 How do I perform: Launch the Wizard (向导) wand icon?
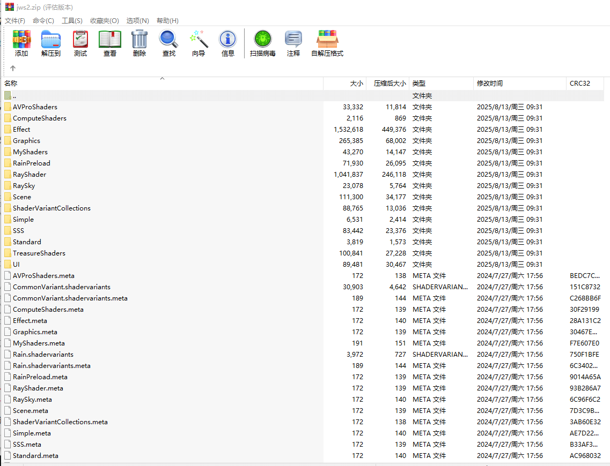pyautogui.click(x=199, y=40)
